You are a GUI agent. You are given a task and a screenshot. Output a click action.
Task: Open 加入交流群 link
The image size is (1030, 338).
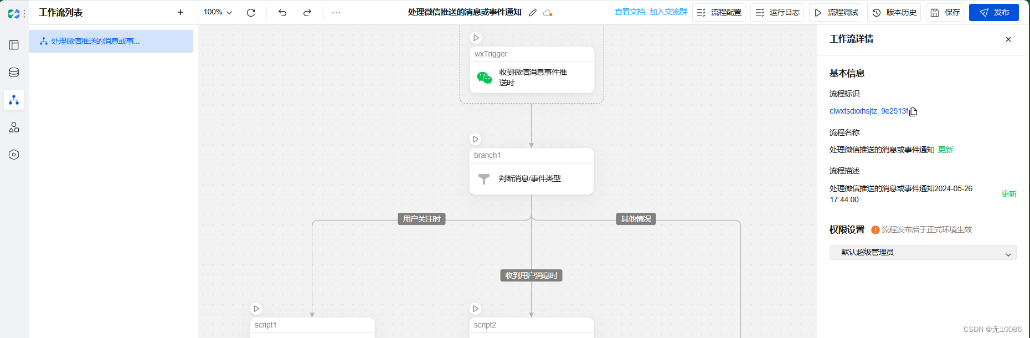tap(668, 12)
